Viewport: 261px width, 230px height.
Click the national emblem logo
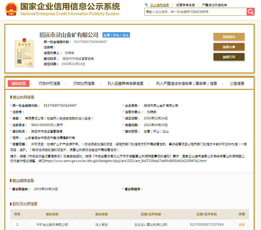[x=11, y=9]
